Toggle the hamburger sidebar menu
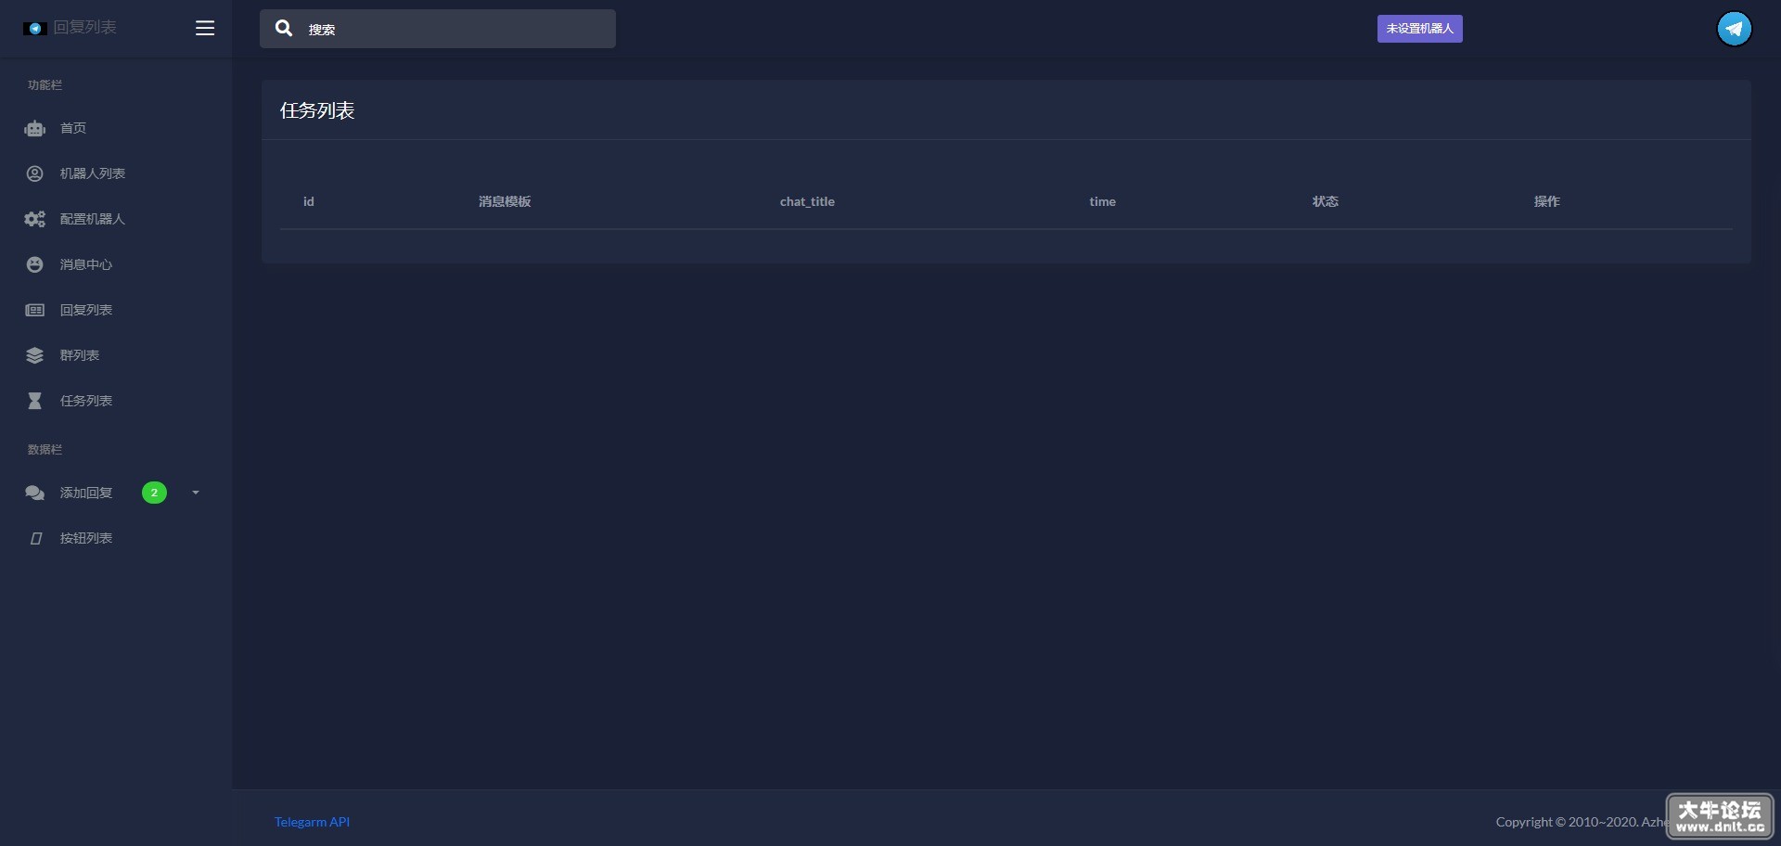The width and height of the screenshot is (1781, 846). [205, 28]
